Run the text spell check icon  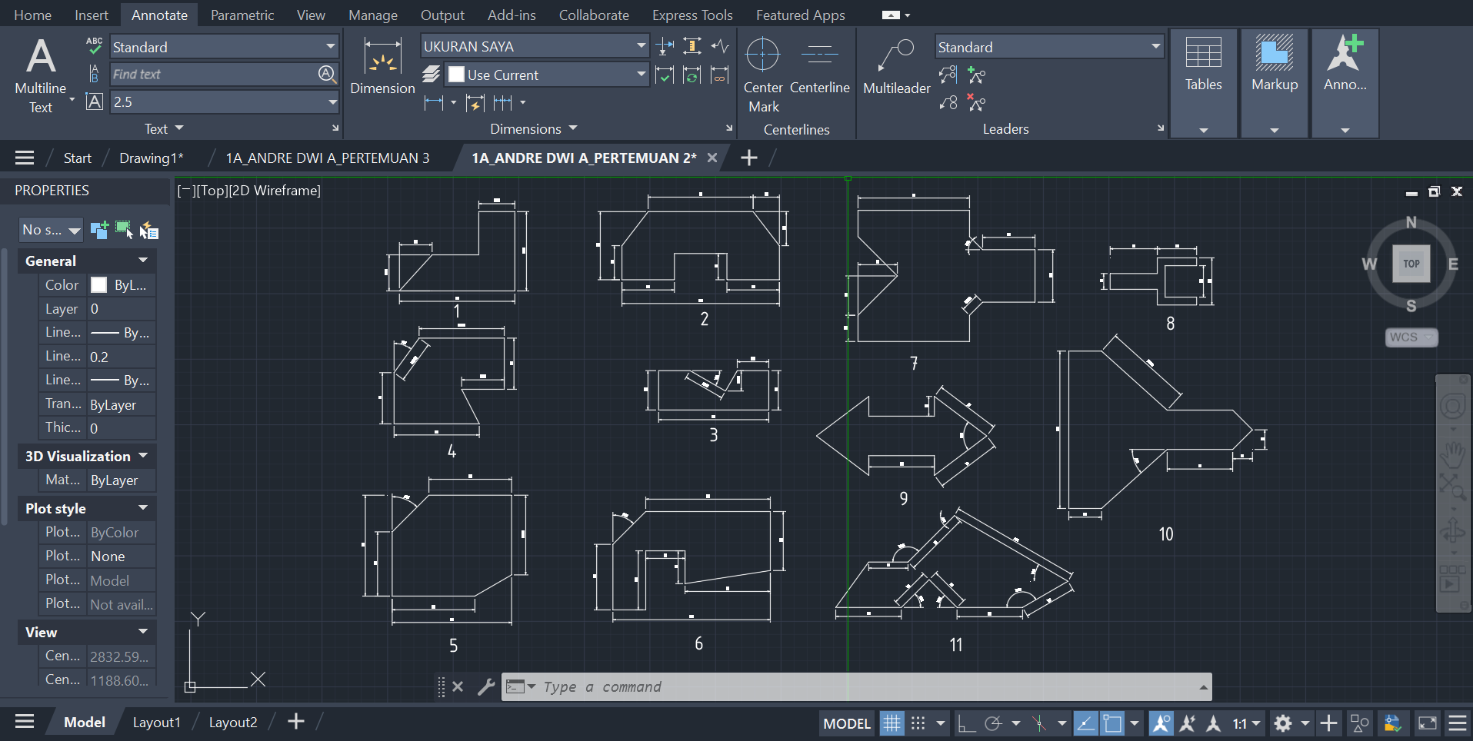pyautogui.click(x=95, y=46)
